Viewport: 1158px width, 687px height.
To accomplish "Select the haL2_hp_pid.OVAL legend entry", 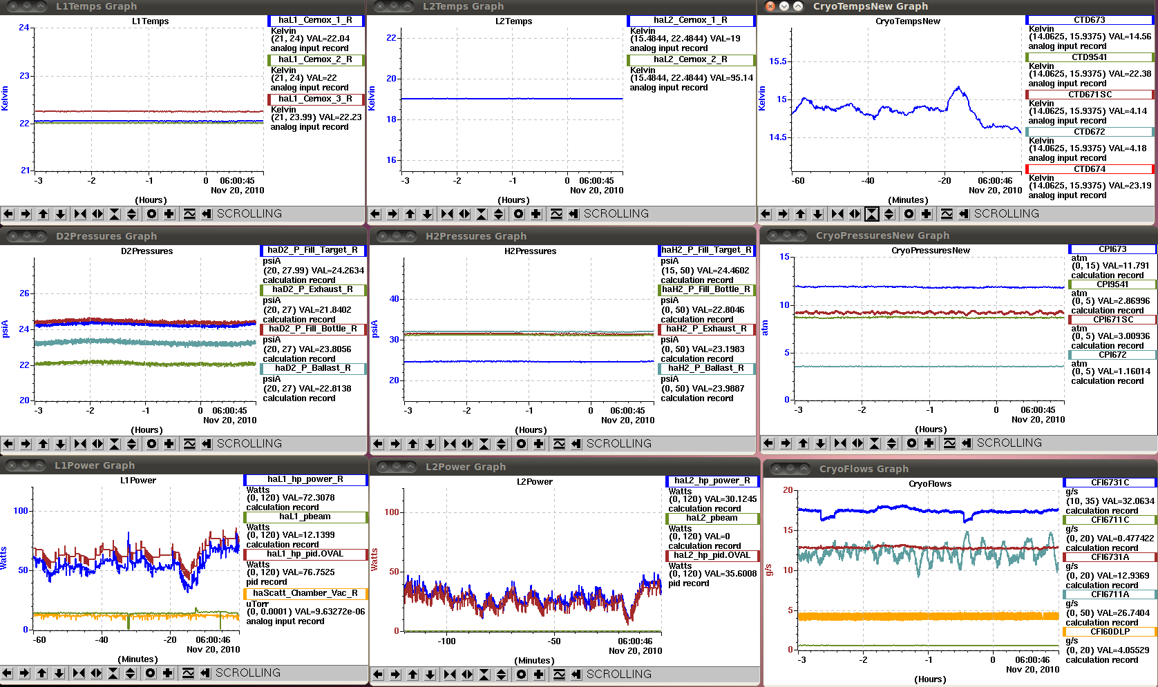I will [712, 556].
